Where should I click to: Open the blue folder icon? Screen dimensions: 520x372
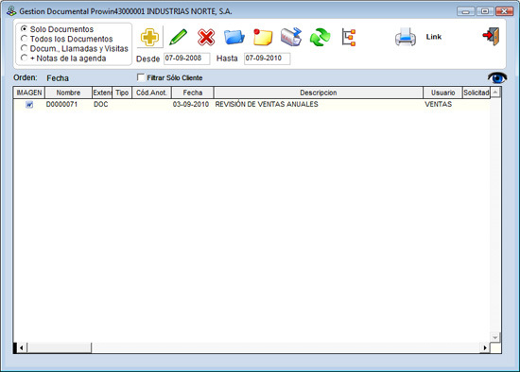234,37
